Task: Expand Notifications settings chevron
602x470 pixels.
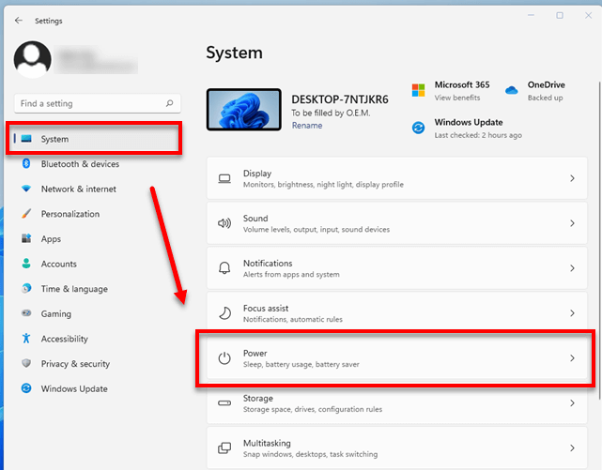Action: pos(572,268)
